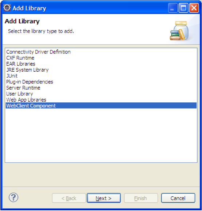Click the Next > button
Viewport: 202px width, 211px height.
(x=104, y=198)
